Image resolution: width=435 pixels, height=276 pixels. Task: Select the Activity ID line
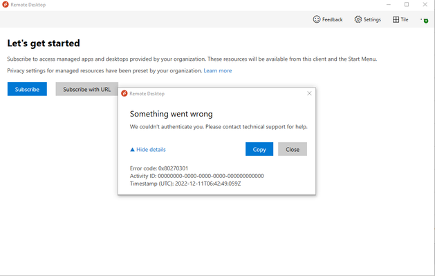coord(196,176)
